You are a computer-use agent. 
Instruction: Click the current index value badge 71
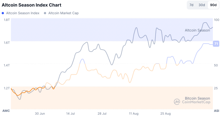coord(216,44)
